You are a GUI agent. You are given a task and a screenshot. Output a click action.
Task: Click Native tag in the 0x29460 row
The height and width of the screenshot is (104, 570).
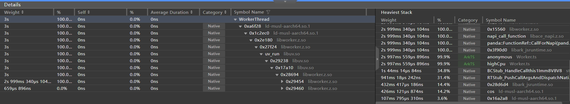(214, 89)
